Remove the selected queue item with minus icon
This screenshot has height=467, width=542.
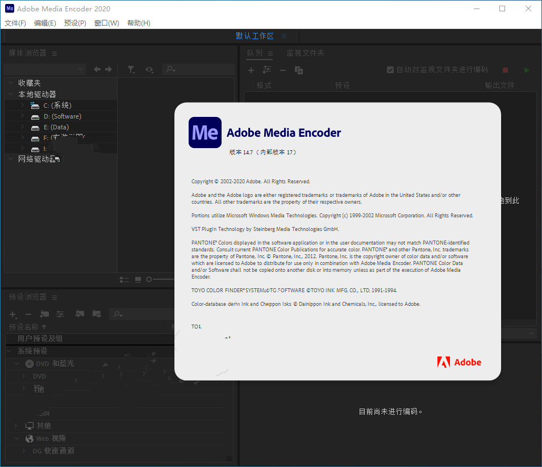coord(283,70)
